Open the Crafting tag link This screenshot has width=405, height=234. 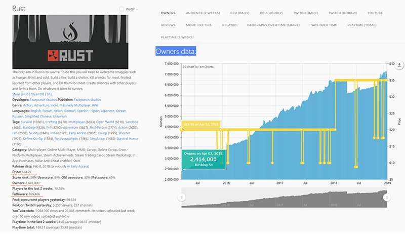[51, 122]
